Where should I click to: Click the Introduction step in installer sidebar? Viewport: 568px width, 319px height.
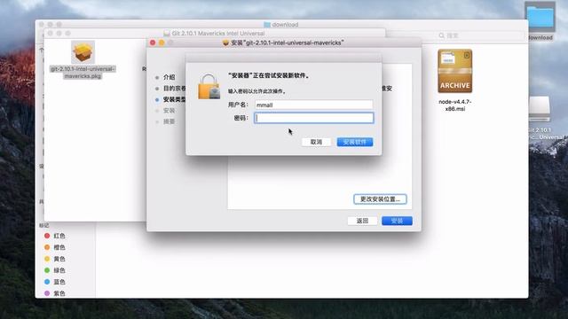tap(169, 77)
